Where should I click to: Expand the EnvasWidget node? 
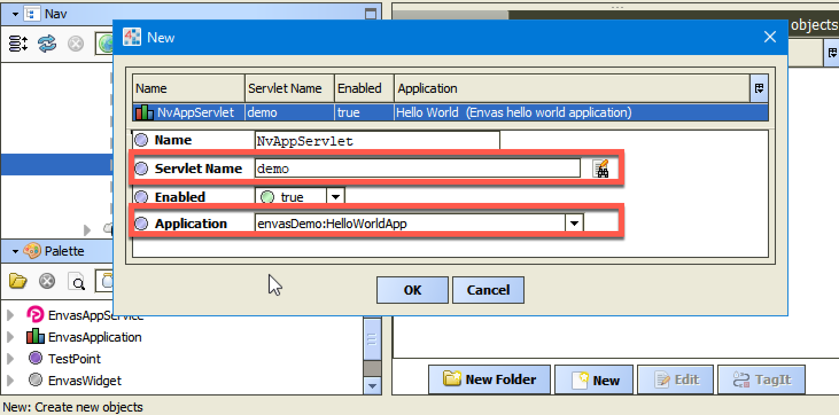pos(10,381)
